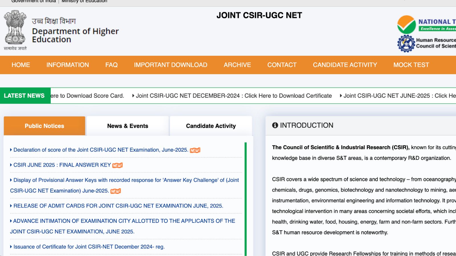Go to the MOCK TEST page
This screenshot has width=456, height=256.
(x=411, y=65)
